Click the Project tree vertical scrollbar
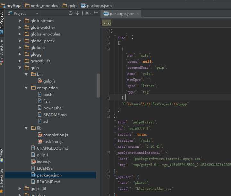Viewport: 231px width, 196px height. [98, 85]
